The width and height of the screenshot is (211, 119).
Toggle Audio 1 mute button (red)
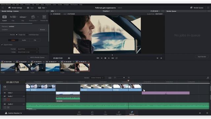(8, 100)
